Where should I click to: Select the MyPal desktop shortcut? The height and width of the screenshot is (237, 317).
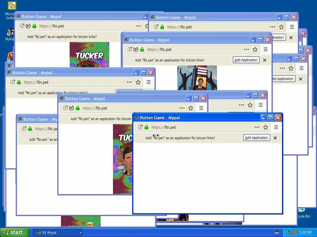tap(11, 35)
